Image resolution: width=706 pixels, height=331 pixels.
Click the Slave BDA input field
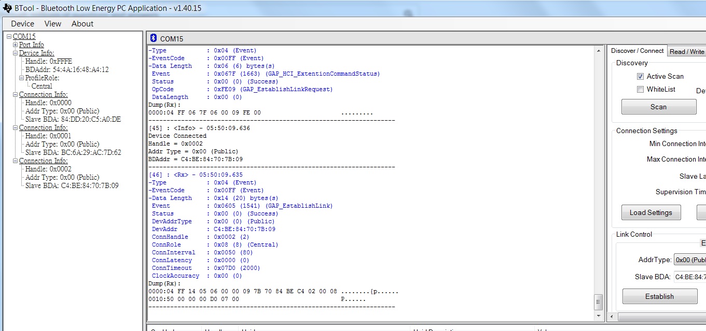pos(690,277)
